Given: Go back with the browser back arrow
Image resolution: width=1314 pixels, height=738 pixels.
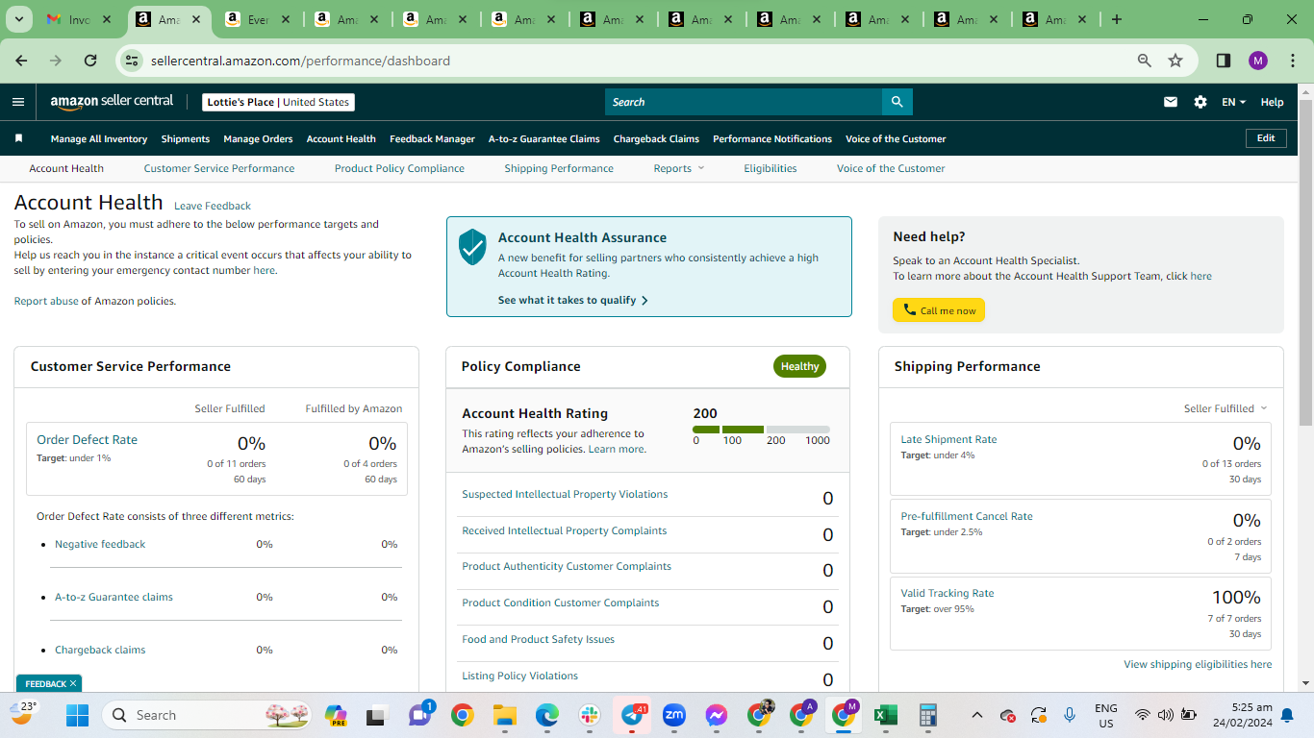Looking at the screenshot, I should coord(21,61).
